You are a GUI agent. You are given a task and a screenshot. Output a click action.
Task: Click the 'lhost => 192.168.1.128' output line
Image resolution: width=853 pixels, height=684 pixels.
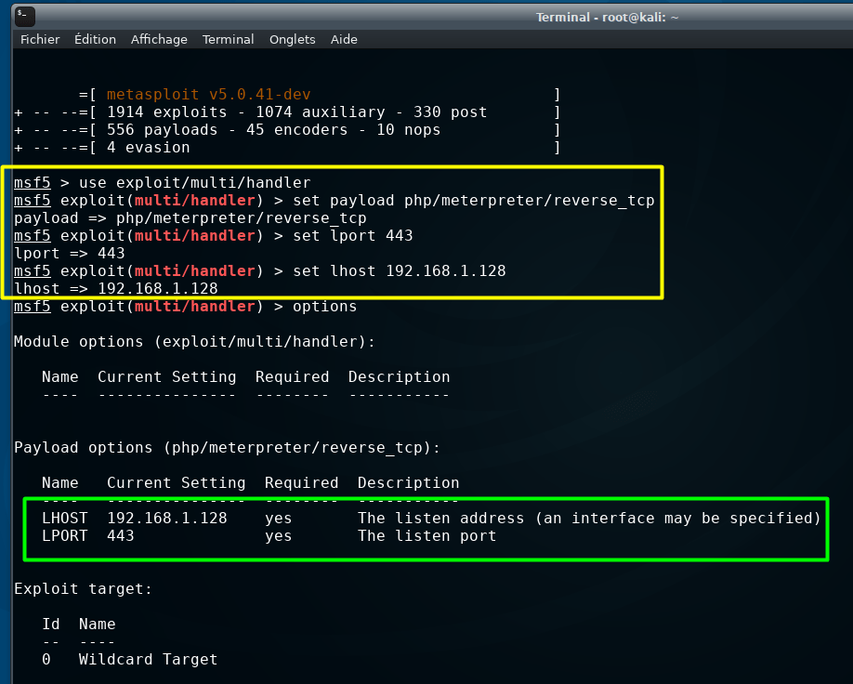point(116,288)
